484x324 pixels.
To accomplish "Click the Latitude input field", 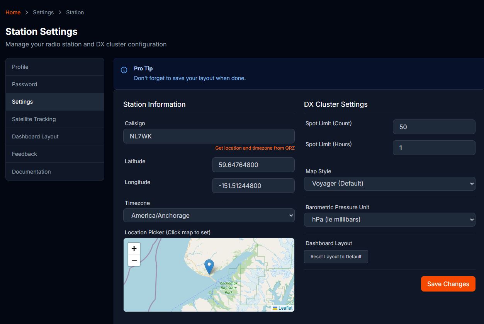I will pos(253,165).
